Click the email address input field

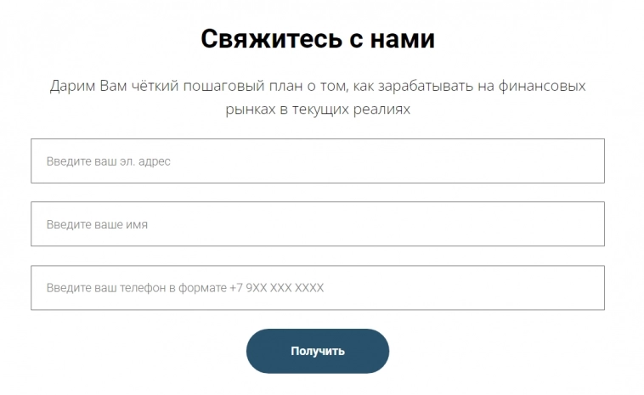317,161
